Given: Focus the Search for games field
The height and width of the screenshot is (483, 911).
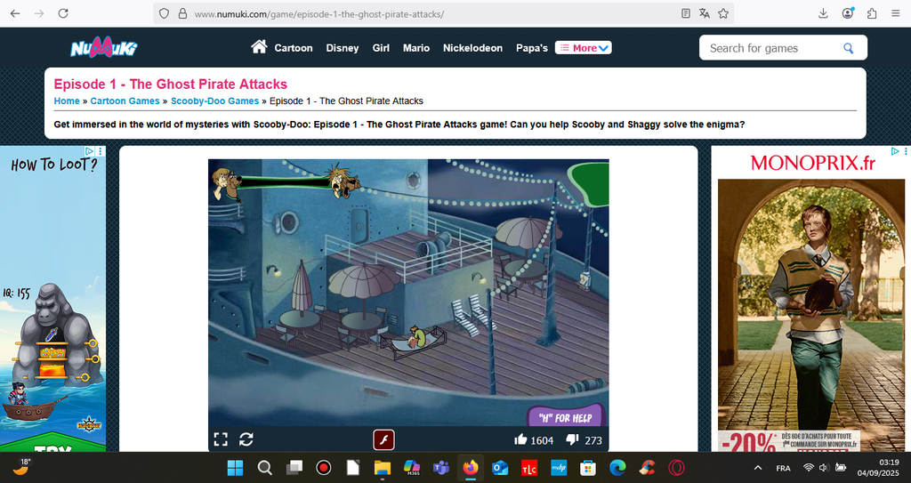Looking at the screenshot, I should tap(770, 48).
